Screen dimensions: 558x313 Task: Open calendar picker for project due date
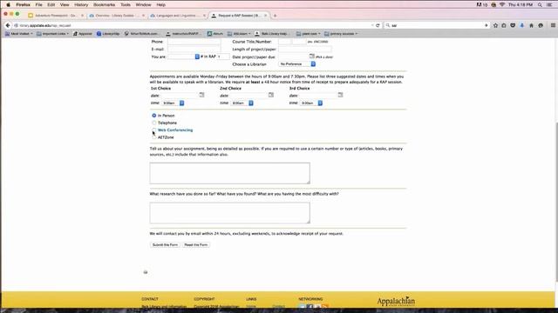(312, 56)
